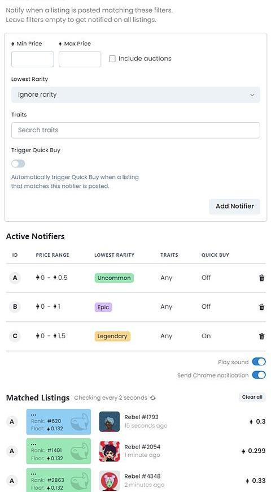This screenshot has height=492, width=271.
Task: Check the Include auctions checkbox
Action: coord(112,59)
